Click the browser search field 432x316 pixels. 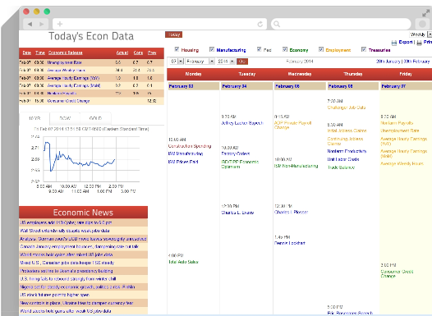point(341,24)
